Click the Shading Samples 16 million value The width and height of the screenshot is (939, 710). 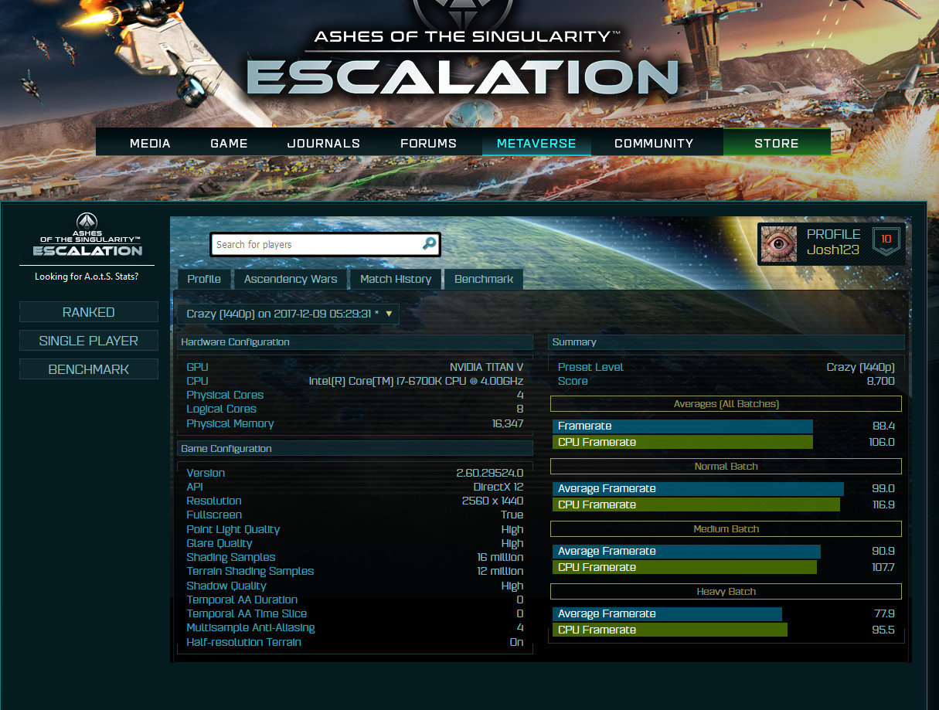(x=500, y=557)
